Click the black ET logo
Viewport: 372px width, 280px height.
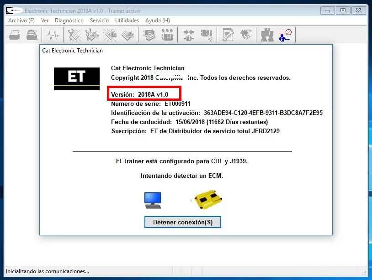pyautogui.click(x=77, y=78)
